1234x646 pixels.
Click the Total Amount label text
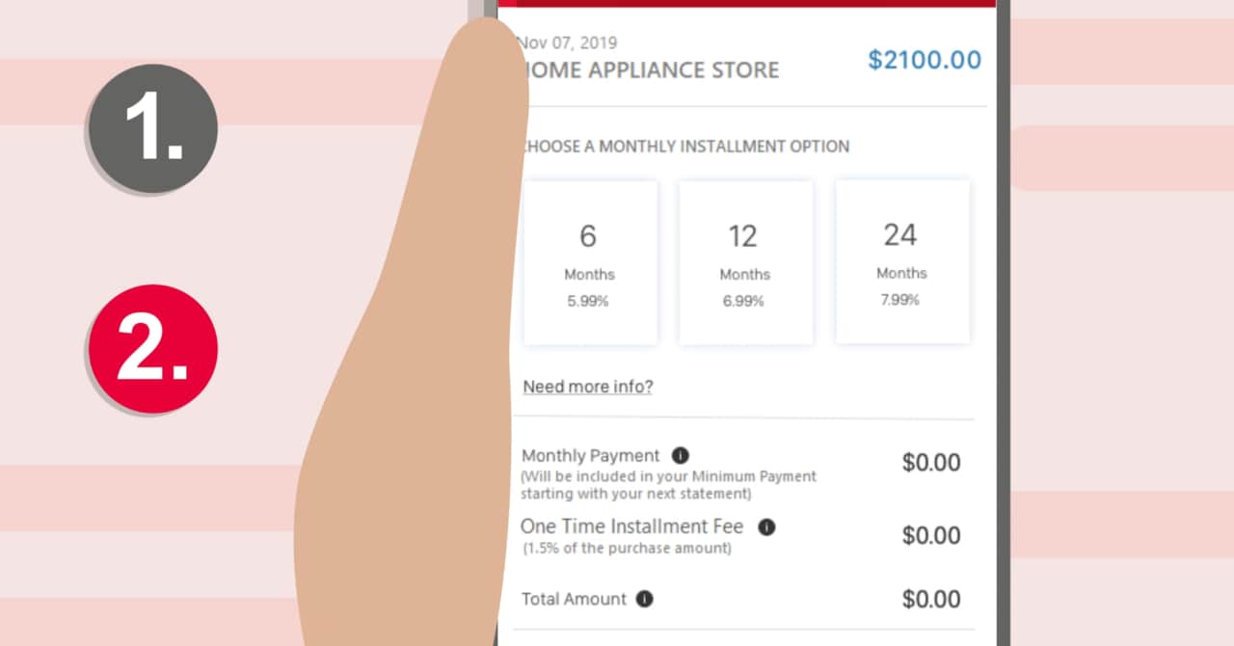coord(574,599)
